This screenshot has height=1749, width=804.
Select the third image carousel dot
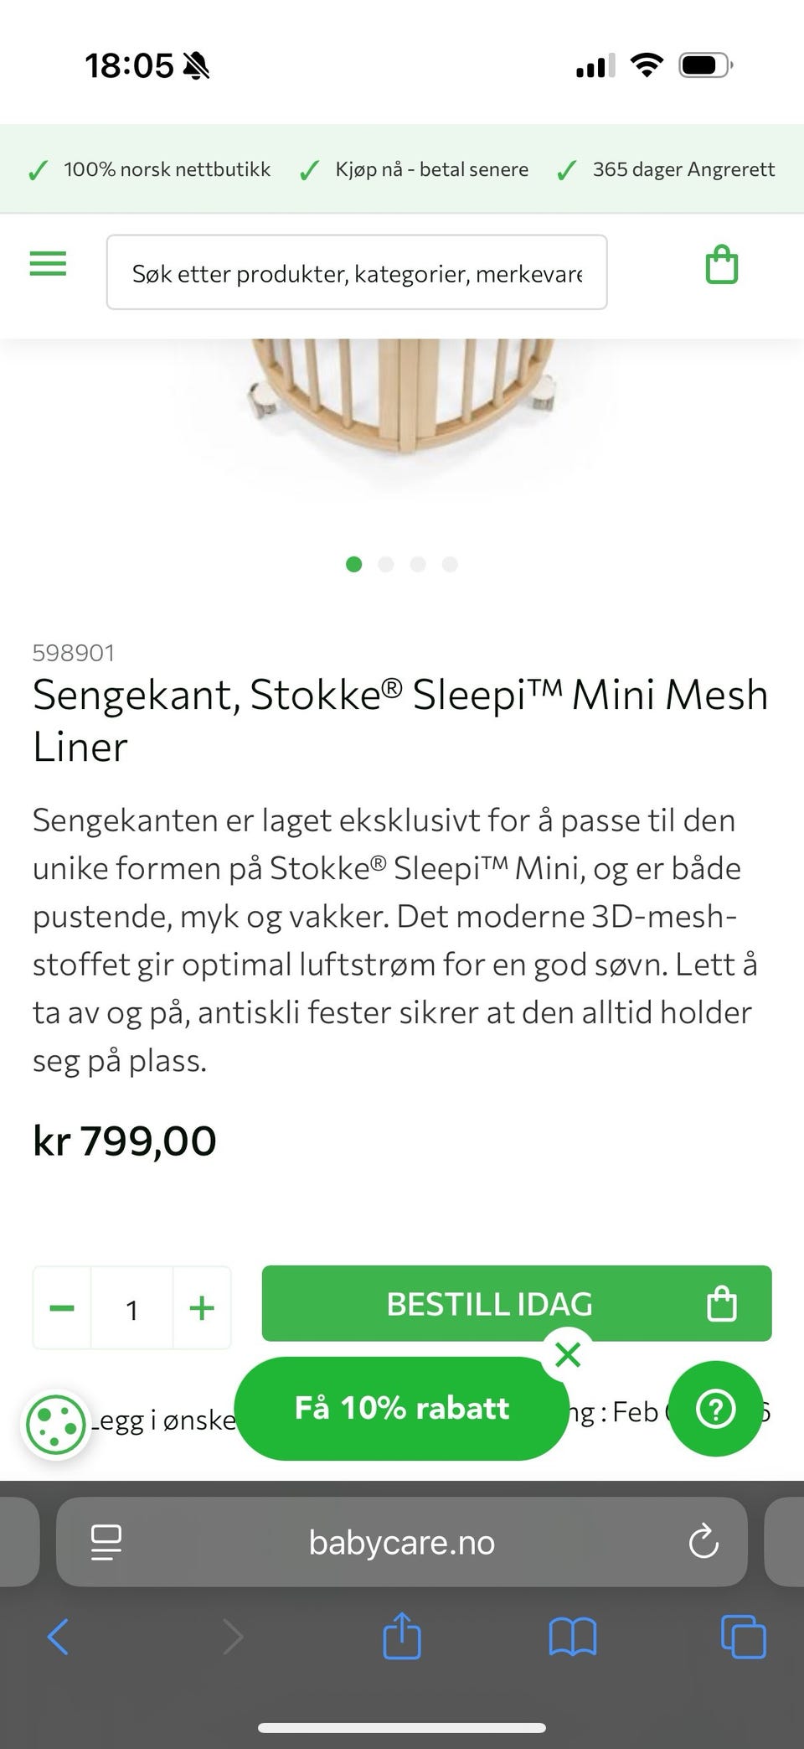click(x=418, y=564)
